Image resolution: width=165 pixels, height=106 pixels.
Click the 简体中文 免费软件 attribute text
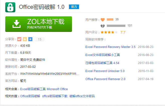pos(33,60)
